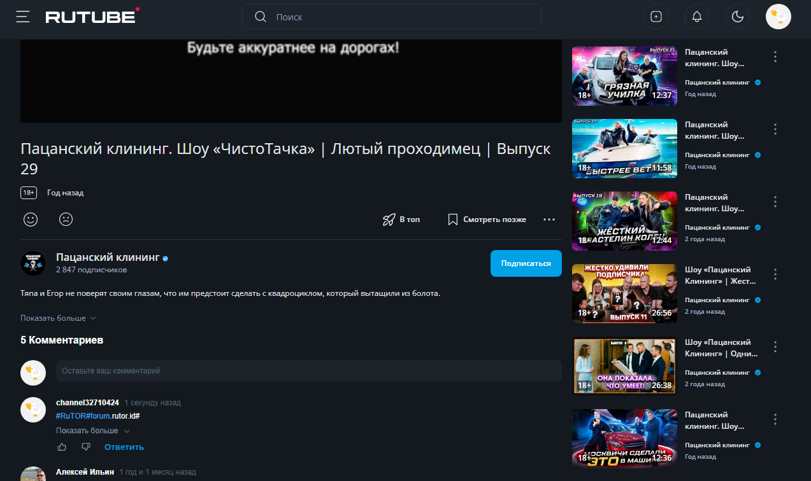Open the upload video plus icon
This screenshot has height=481, width=811.
tap(656, 17)
